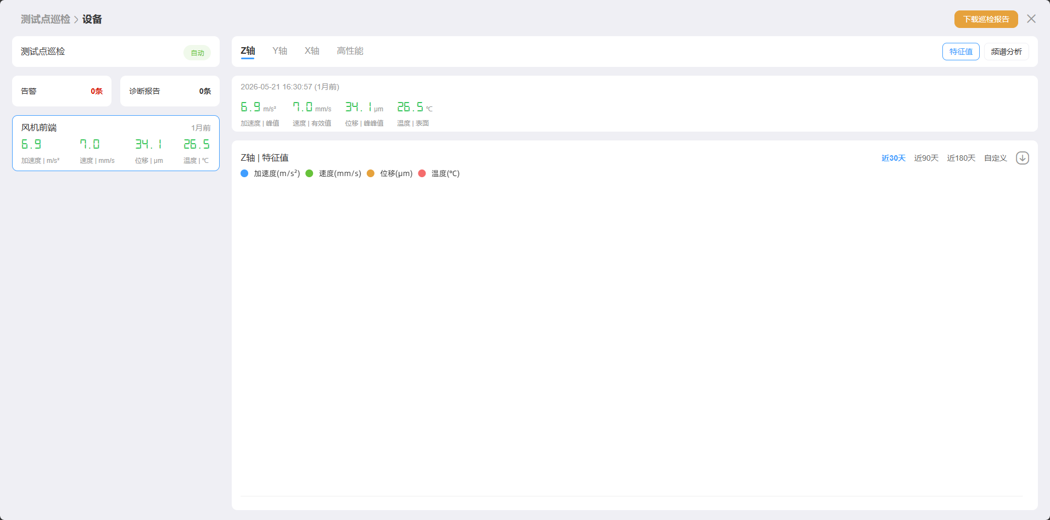Toggle the green 速度 legend dot
This screenshot has width=1050, height=520.
coord(309,173)
